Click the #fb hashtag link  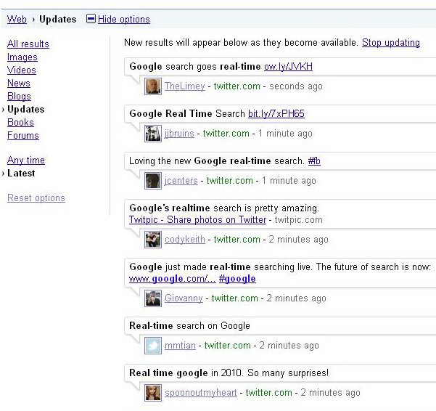314,160
